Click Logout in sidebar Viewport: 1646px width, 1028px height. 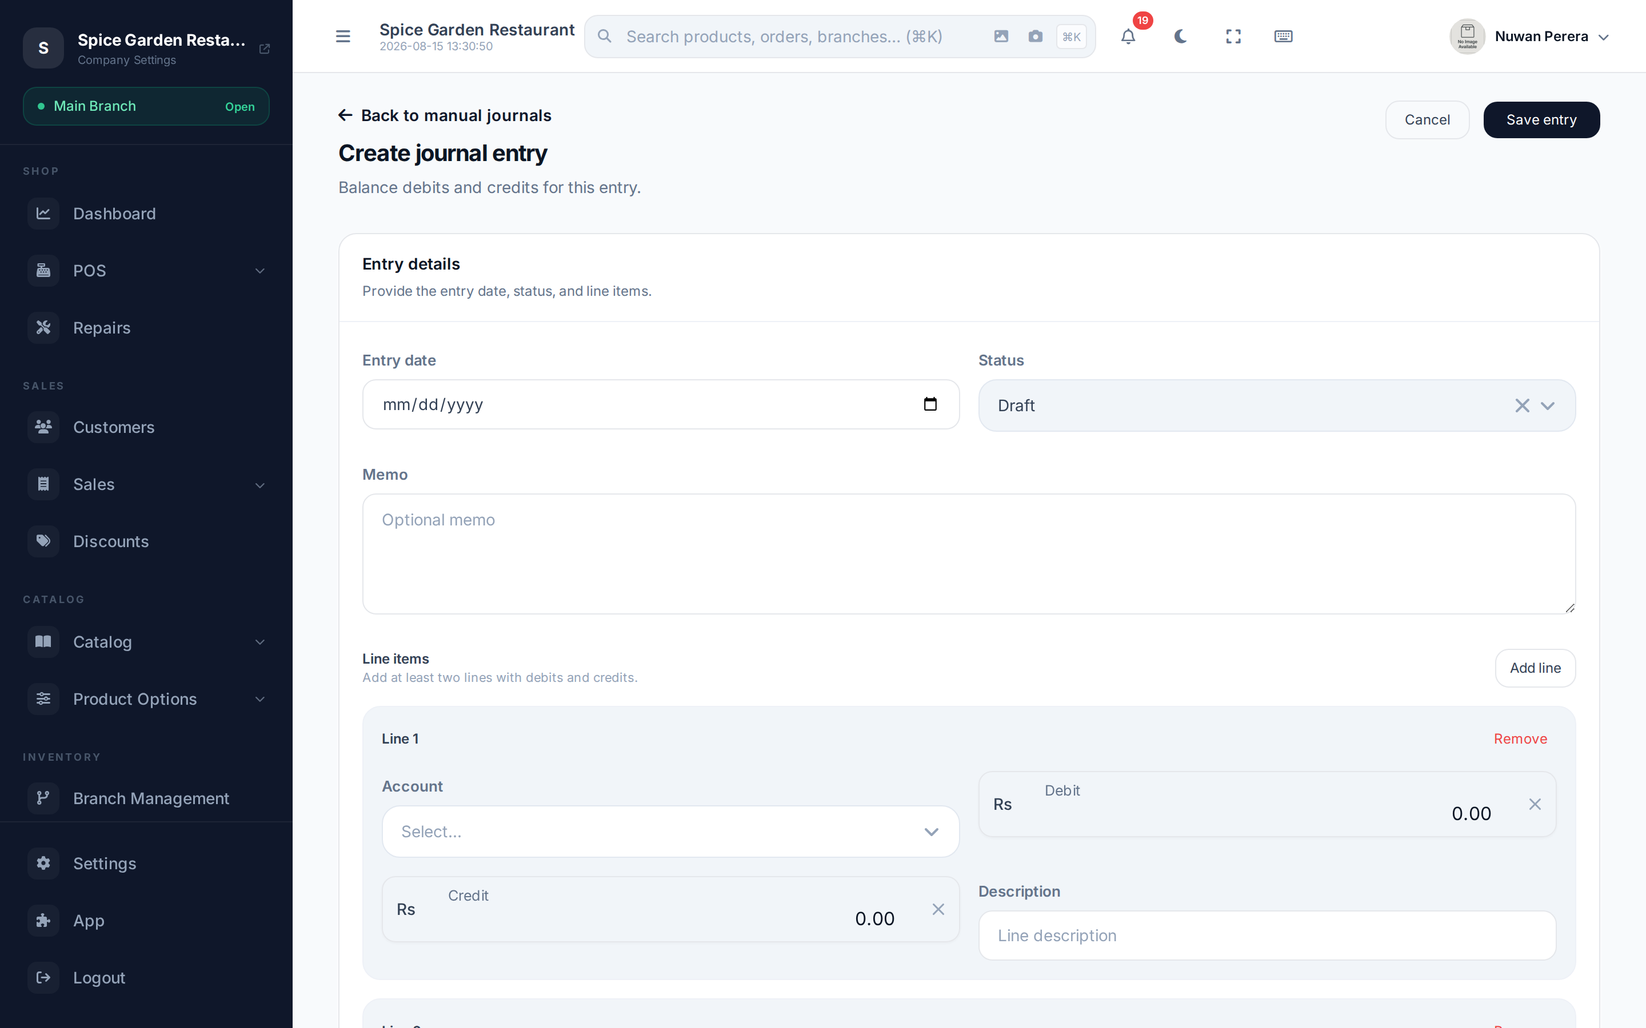146,978
